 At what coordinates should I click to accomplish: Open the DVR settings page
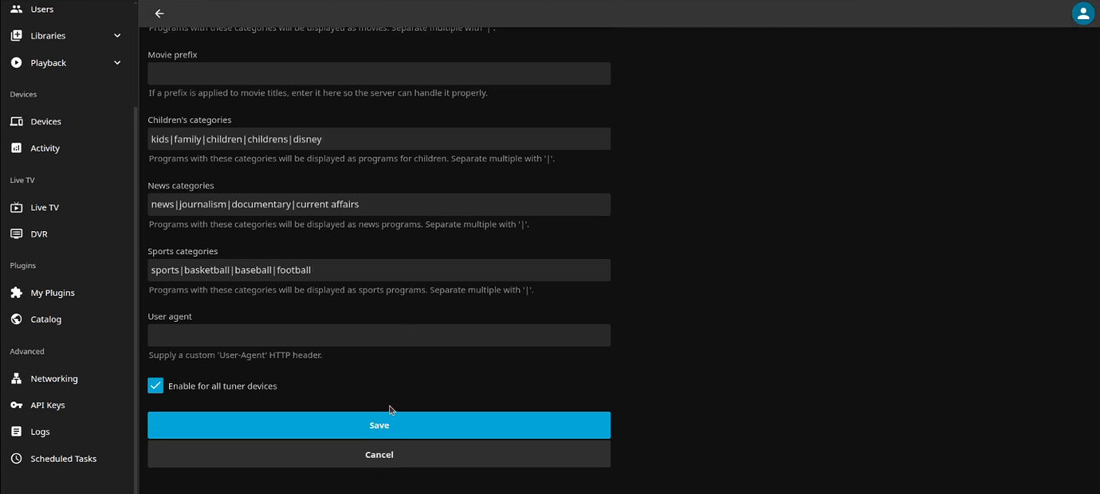click(x=39, y=234)
